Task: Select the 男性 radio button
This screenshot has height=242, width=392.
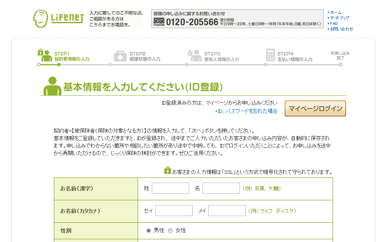Action: (149, 231)
